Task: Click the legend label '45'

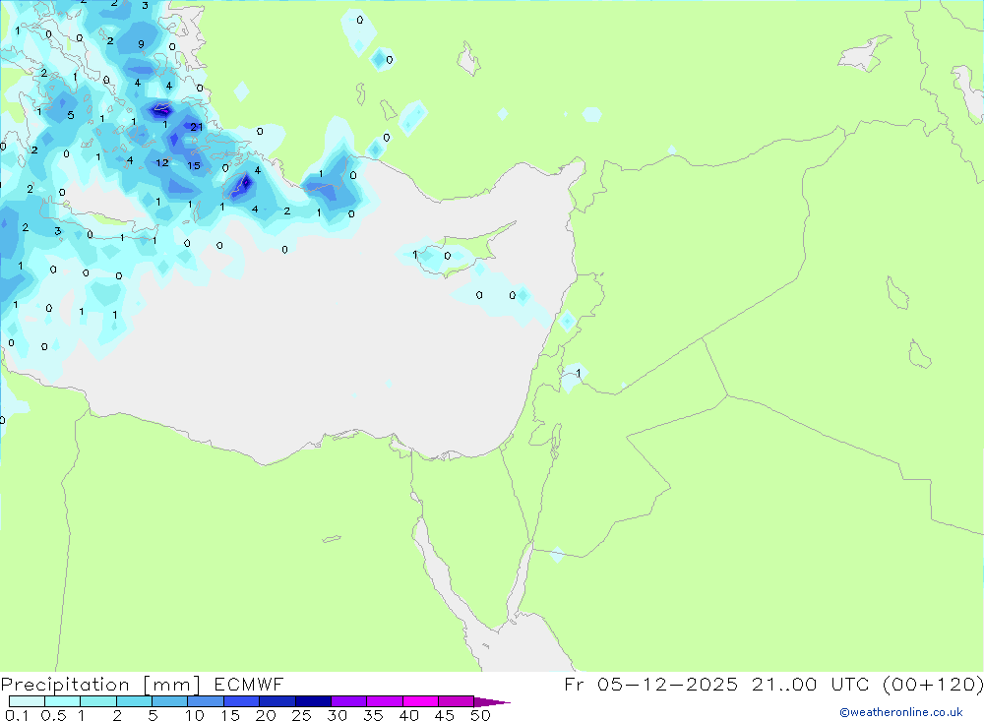Action: (445, 715)
